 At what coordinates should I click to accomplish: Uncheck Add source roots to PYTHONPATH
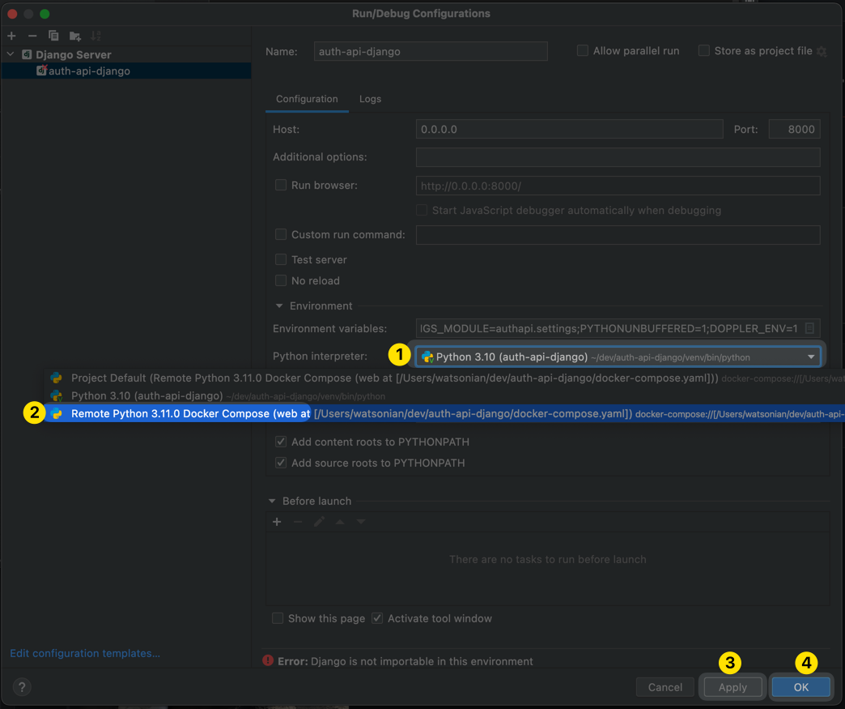pos(281,463)
